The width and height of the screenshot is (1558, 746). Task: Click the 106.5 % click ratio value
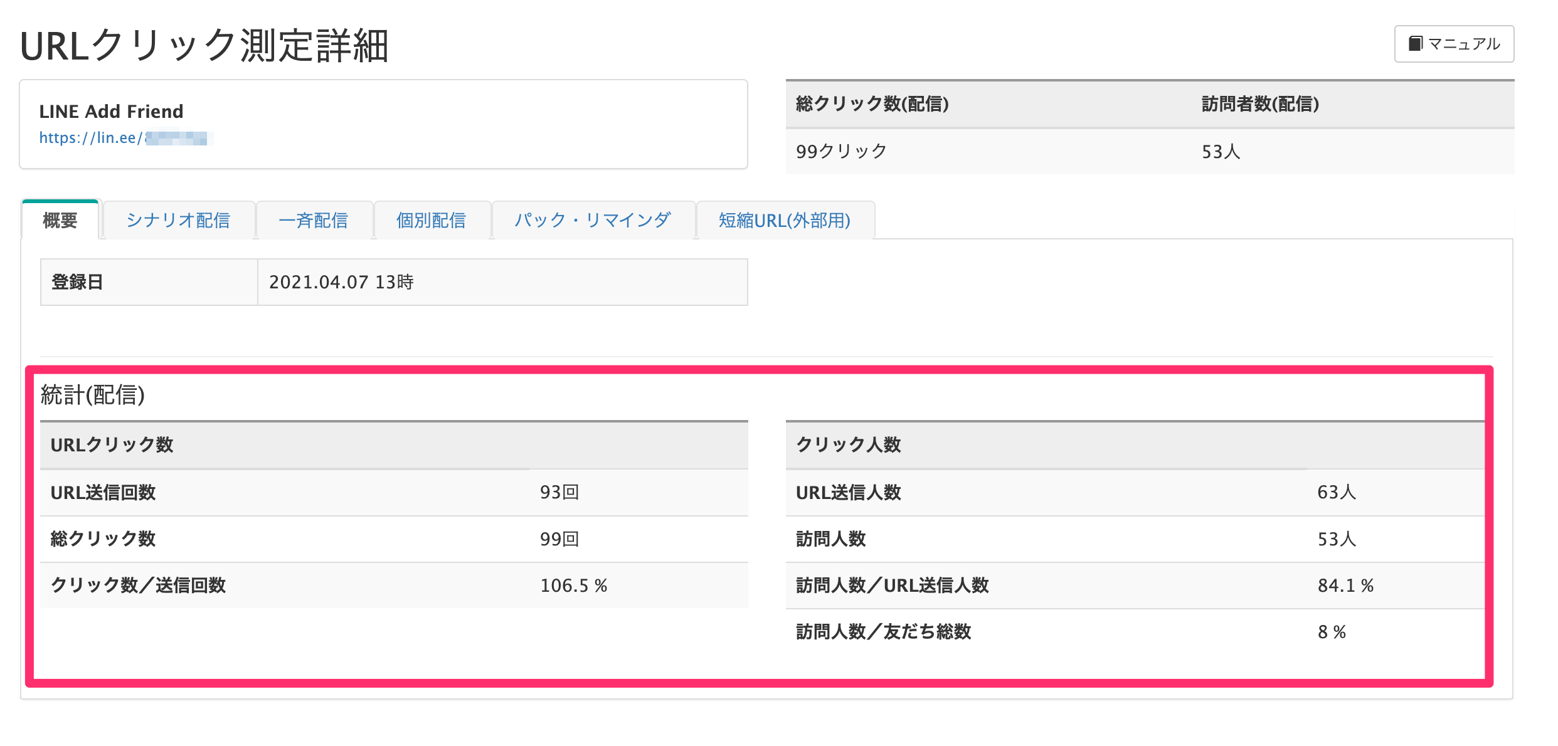574,586
